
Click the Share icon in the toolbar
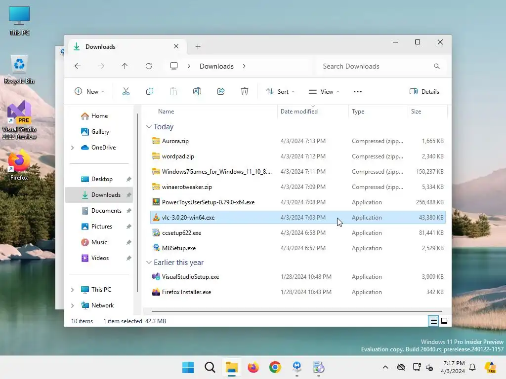pyautogui.click(x=221, y=91)
